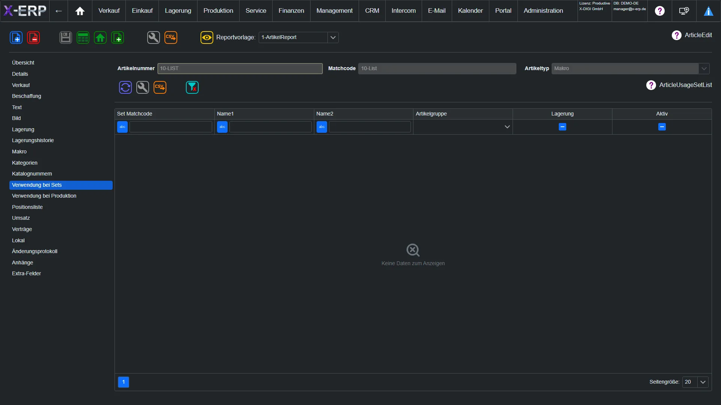Click the home icon in top navigation
Screen dimensions: 721x405
click(x=80, y=11)
